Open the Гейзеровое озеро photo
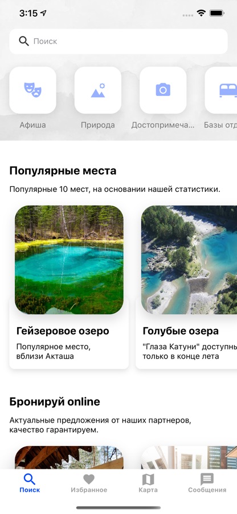This screenshot has height=514, width=237. (x=70, y=260)
